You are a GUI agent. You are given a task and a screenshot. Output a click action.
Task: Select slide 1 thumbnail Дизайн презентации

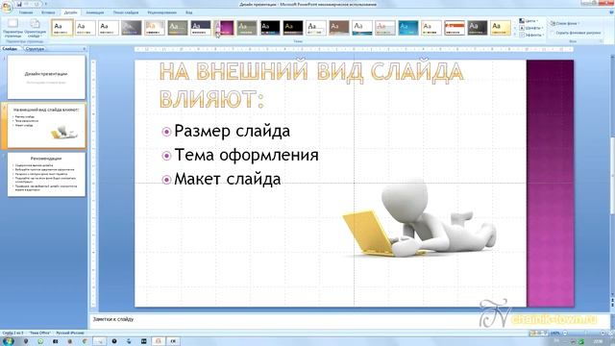tap(46, 77)
